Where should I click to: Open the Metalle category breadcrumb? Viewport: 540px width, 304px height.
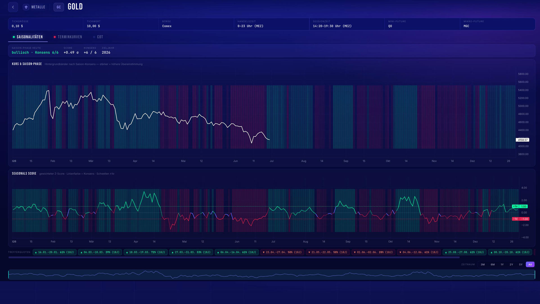[x=34, y=7]
